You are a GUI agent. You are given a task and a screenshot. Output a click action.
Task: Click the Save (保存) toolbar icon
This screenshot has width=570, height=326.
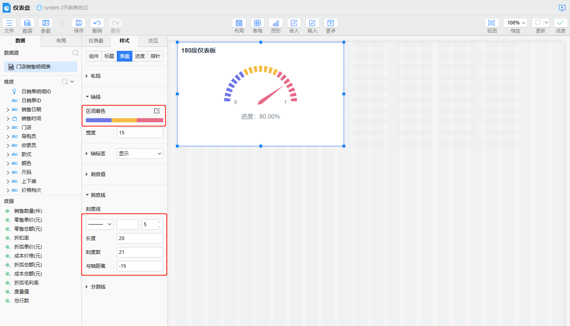pos(79,23)
